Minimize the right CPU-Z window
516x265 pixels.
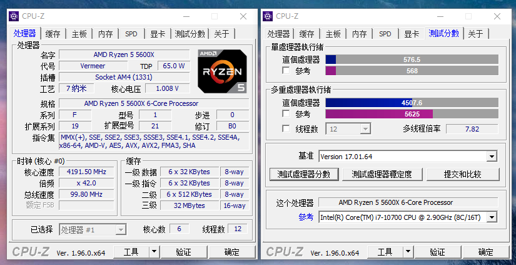tap(441, 16)
